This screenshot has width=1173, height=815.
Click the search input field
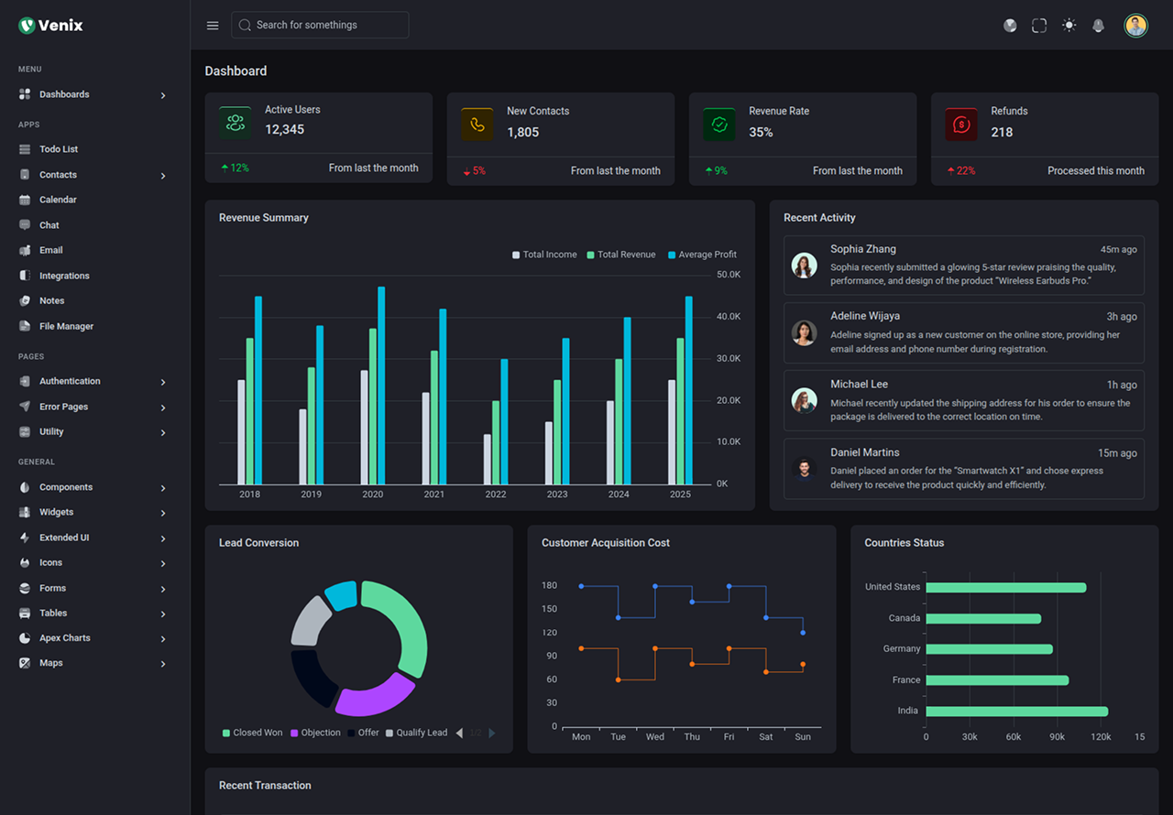(321, 25)
